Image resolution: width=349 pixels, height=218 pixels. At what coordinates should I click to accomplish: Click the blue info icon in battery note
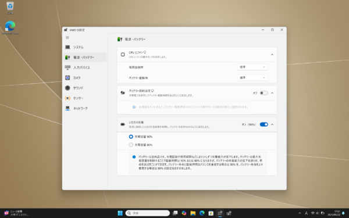(134, 157)
